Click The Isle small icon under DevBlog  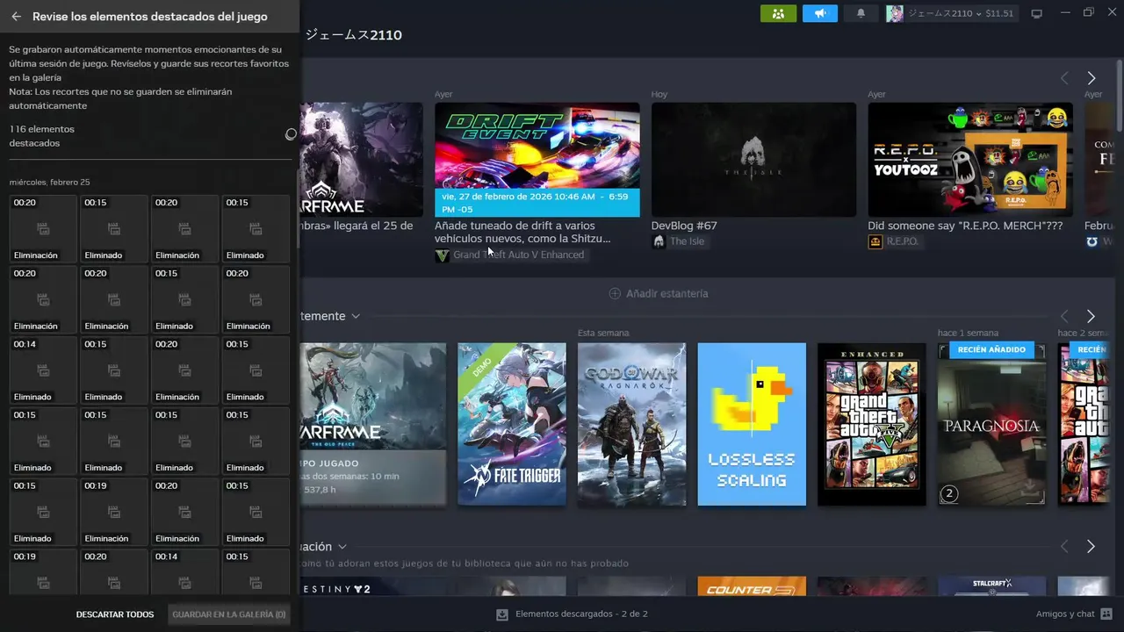(x=659, y=241)
